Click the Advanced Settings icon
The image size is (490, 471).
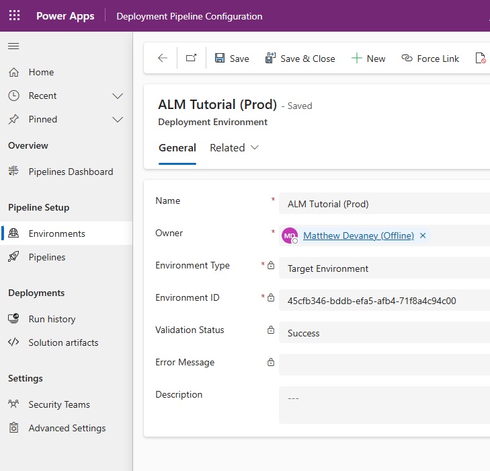pos(13,427)
